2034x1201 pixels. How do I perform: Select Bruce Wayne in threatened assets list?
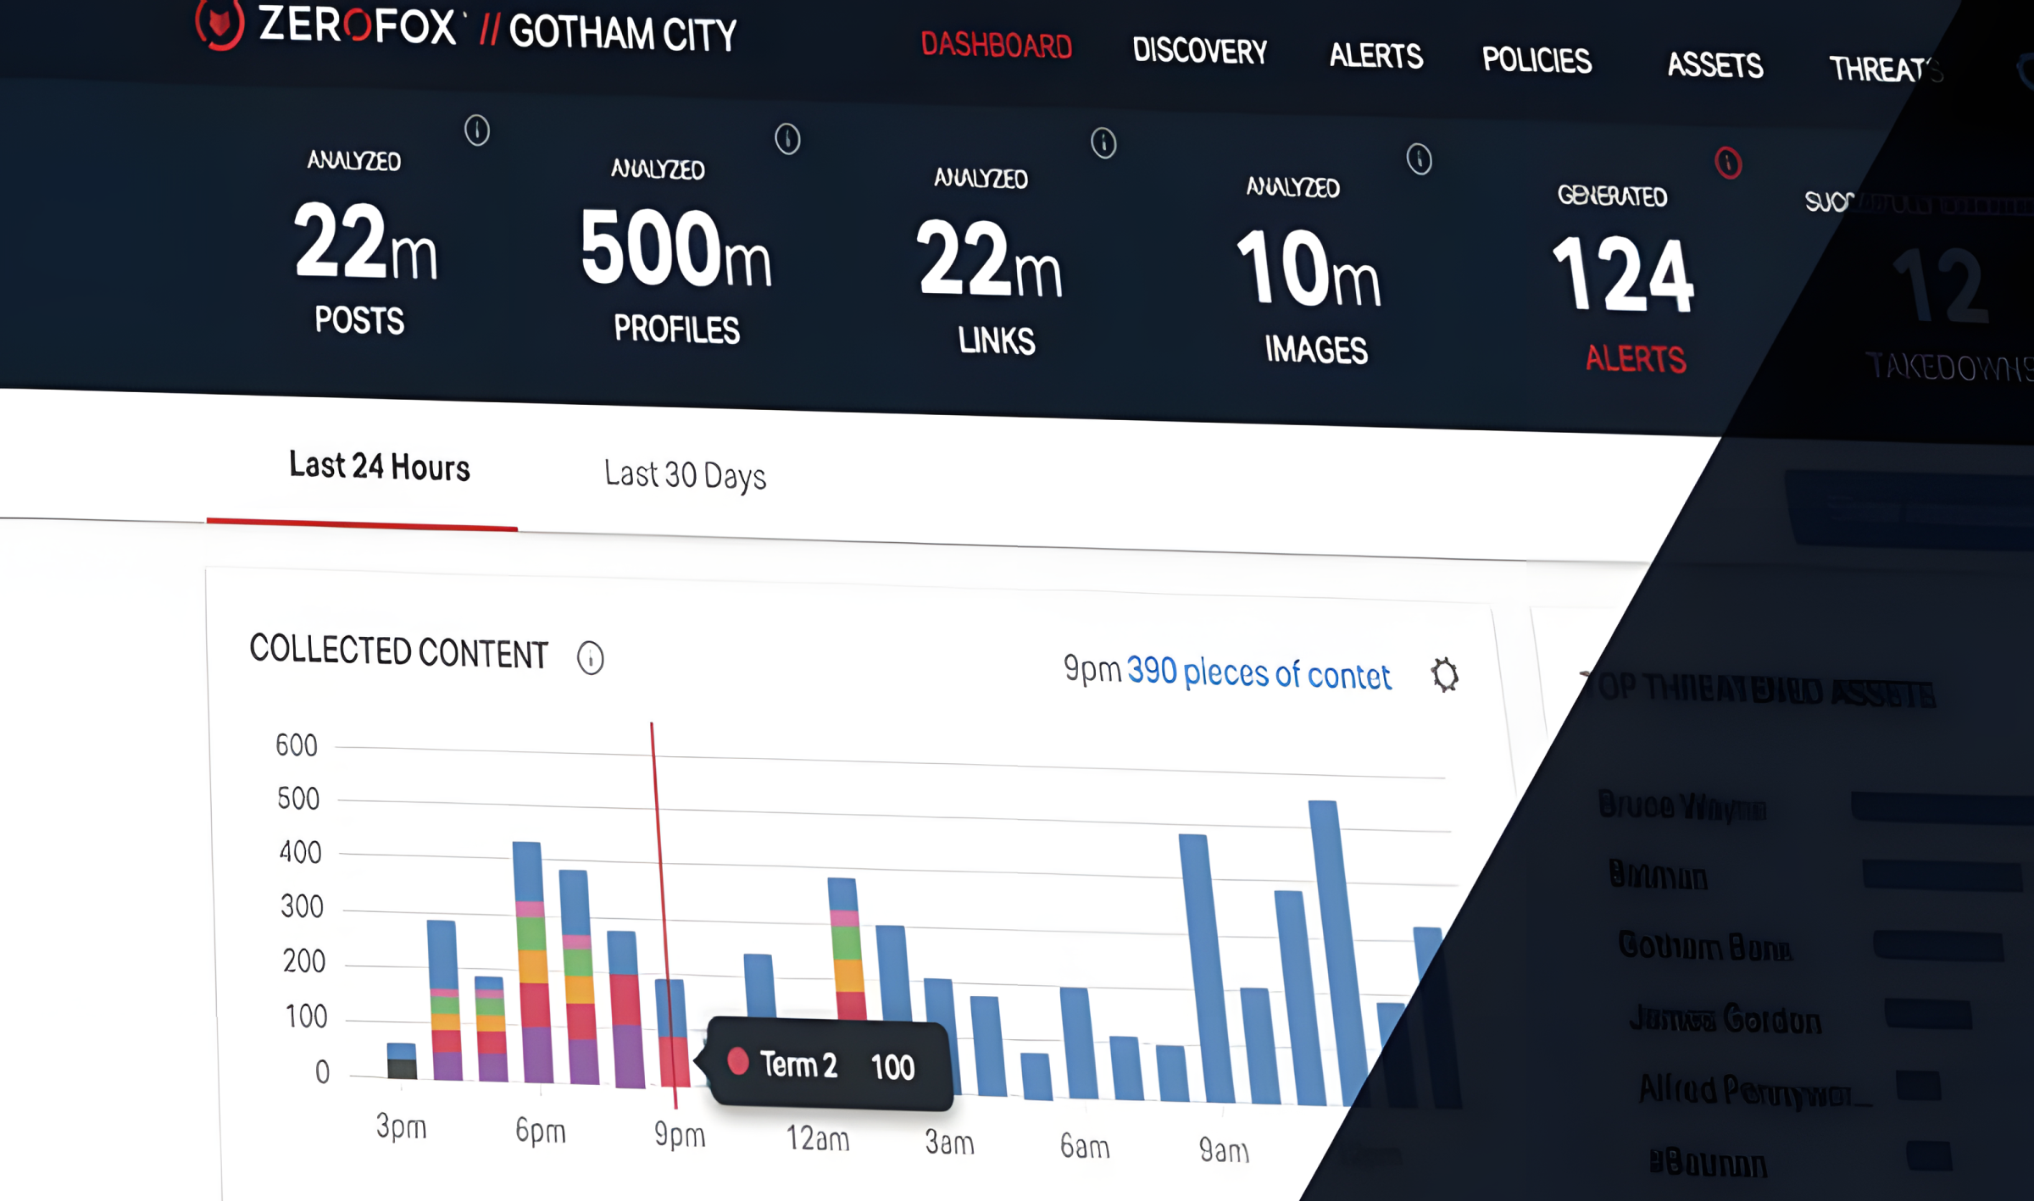1682,805
